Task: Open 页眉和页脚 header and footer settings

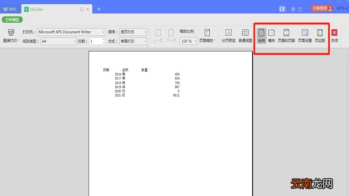Action: pyautogui.click(x=286, y=36)
